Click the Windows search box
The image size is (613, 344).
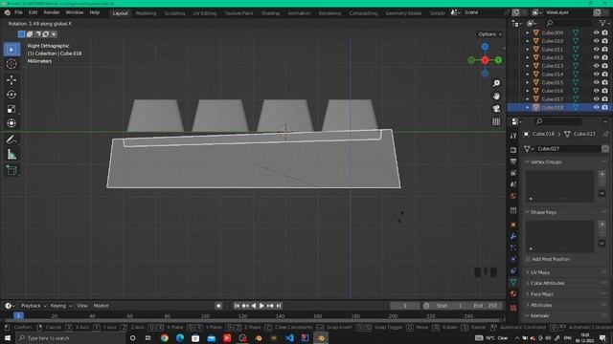pyautogui.click(x=70, y=338)
